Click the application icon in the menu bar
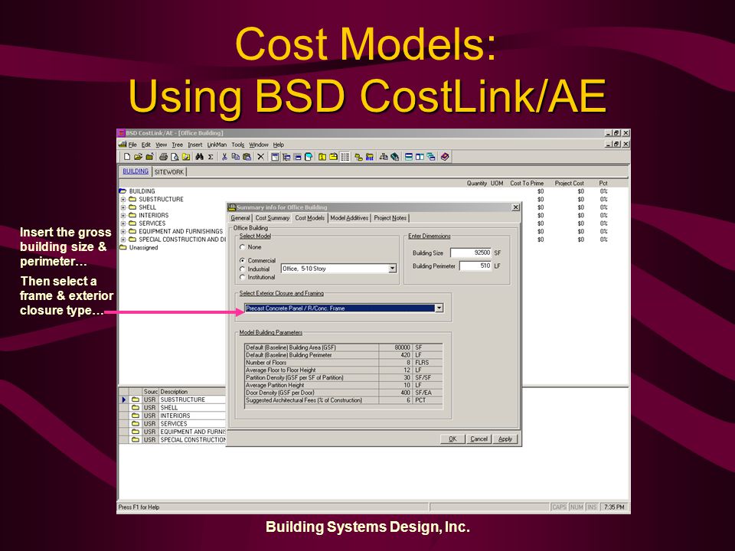This screenshot has height=551, width=735. tap(122, 145)
